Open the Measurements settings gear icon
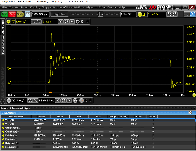The height and width of the screenshot is (151, 196). pos(190,113)
